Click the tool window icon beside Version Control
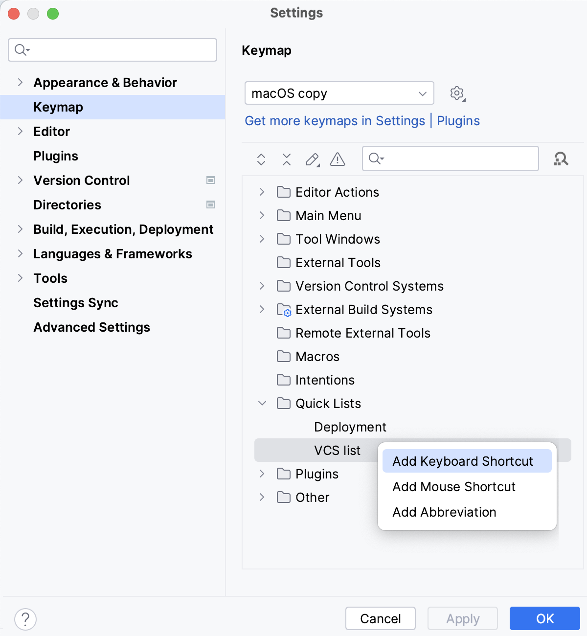The width and height of the screenshot is (587, 636). [x=211, y=180]
